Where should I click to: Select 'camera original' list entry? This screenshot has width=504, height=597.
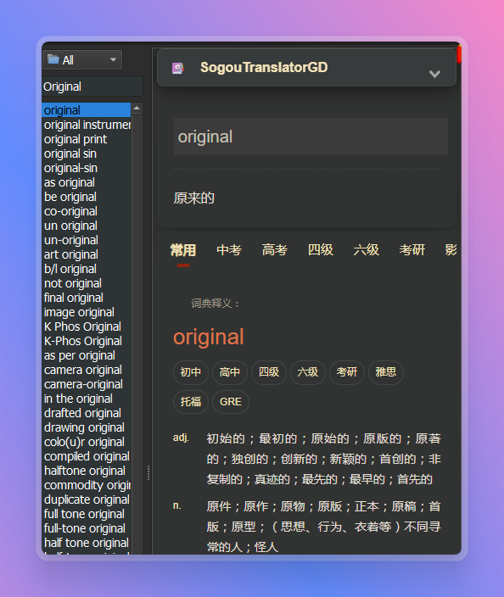click(86, 370)
